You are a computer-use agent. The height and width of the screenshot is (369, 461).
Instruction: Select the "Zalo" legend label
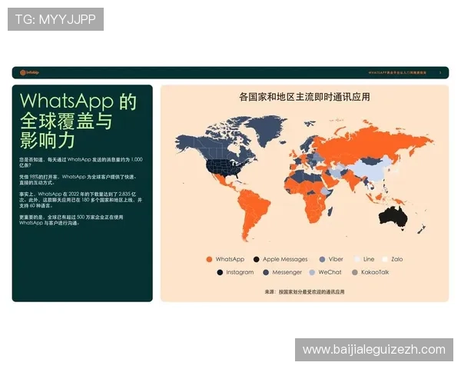pyautogui.click(x=397, y=259)
